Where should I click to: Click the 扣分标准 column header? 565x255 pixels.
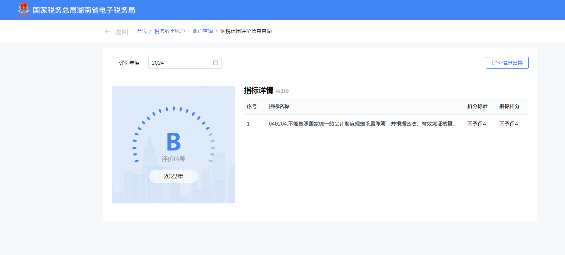(477, 107)
